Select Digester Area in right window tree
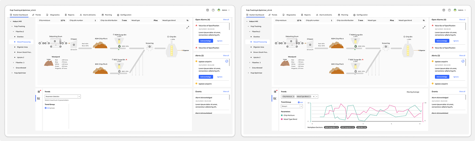This screenshot has width=475, height=141. click(259, 47)
